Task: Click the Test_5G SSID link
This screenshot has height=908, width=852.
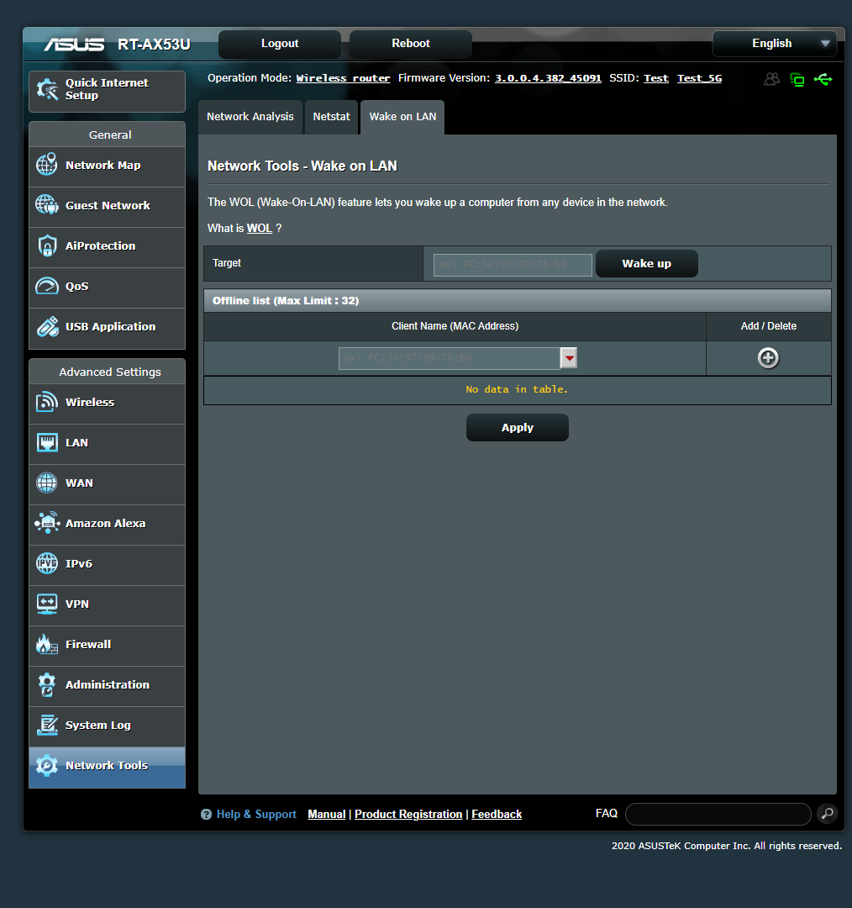Action: [699, 78]
